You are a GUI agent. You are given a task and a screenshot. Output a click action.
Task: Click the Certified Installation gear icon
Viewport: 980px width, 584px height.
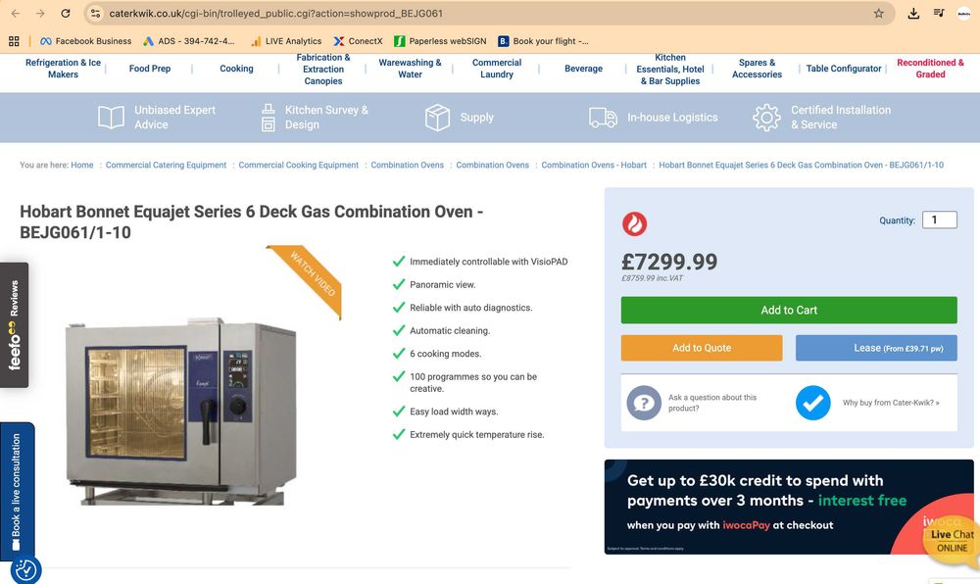[766, 118]
